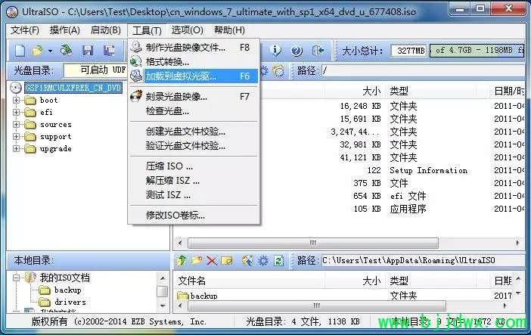This screenshot has height=335, width=531.
Task: Select the root GSP1RMCULXFRER_CN_DVD tree node
Action: 73,88
